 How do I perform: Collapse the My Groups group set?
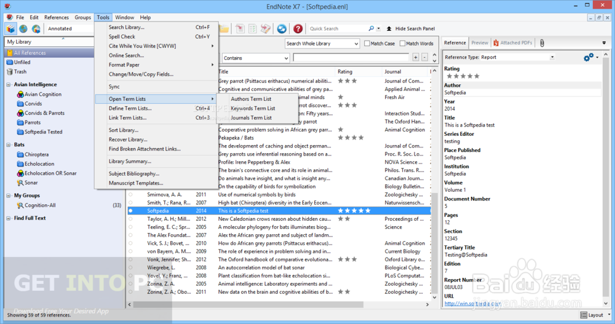click(x=9, y=196)
